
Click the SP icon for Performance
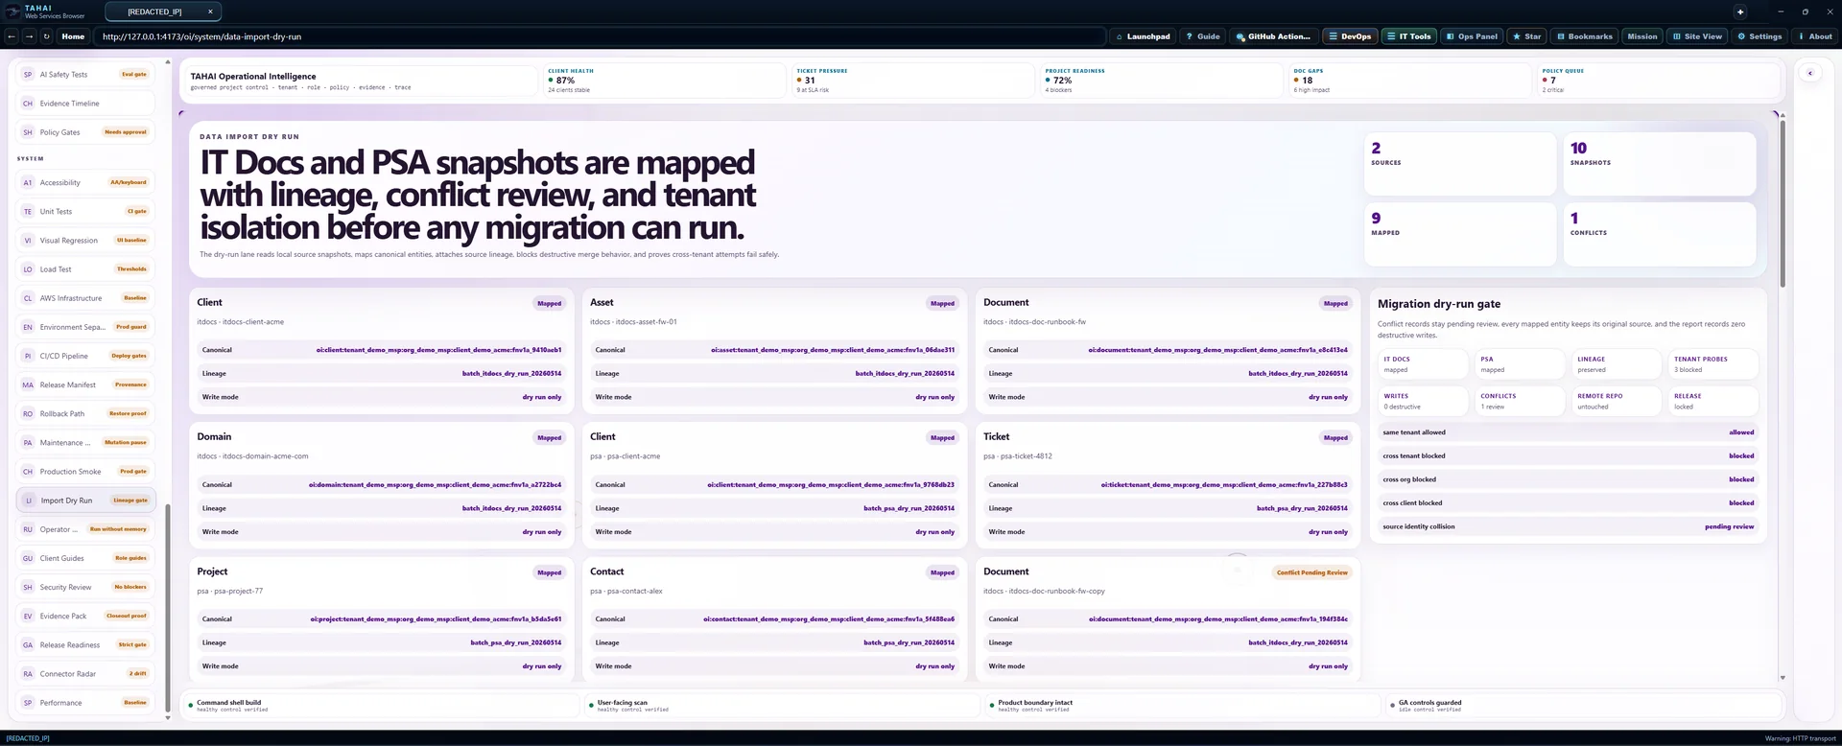point(28,703)
